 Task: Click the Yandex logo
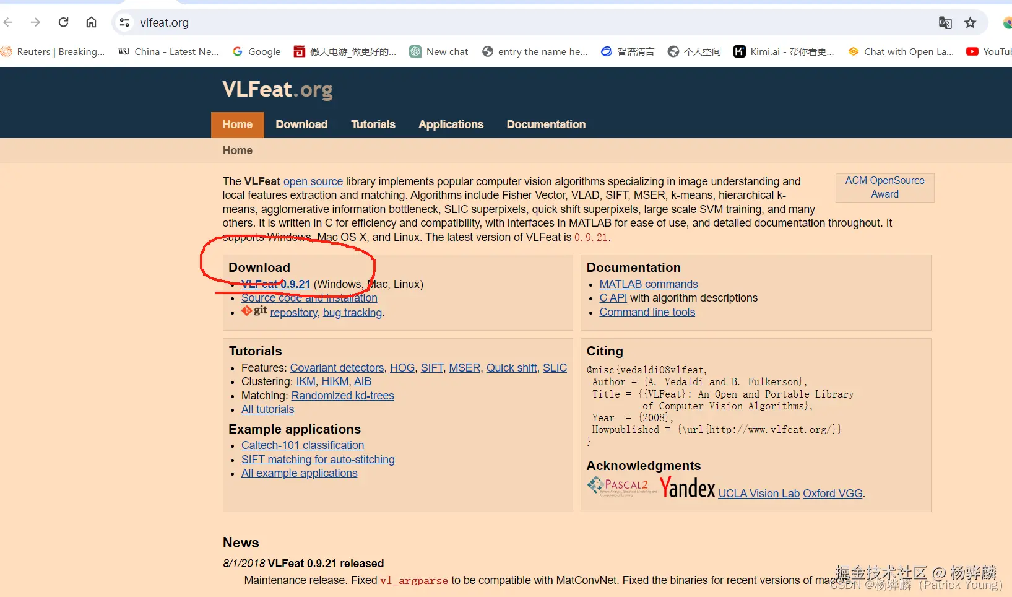687,487
